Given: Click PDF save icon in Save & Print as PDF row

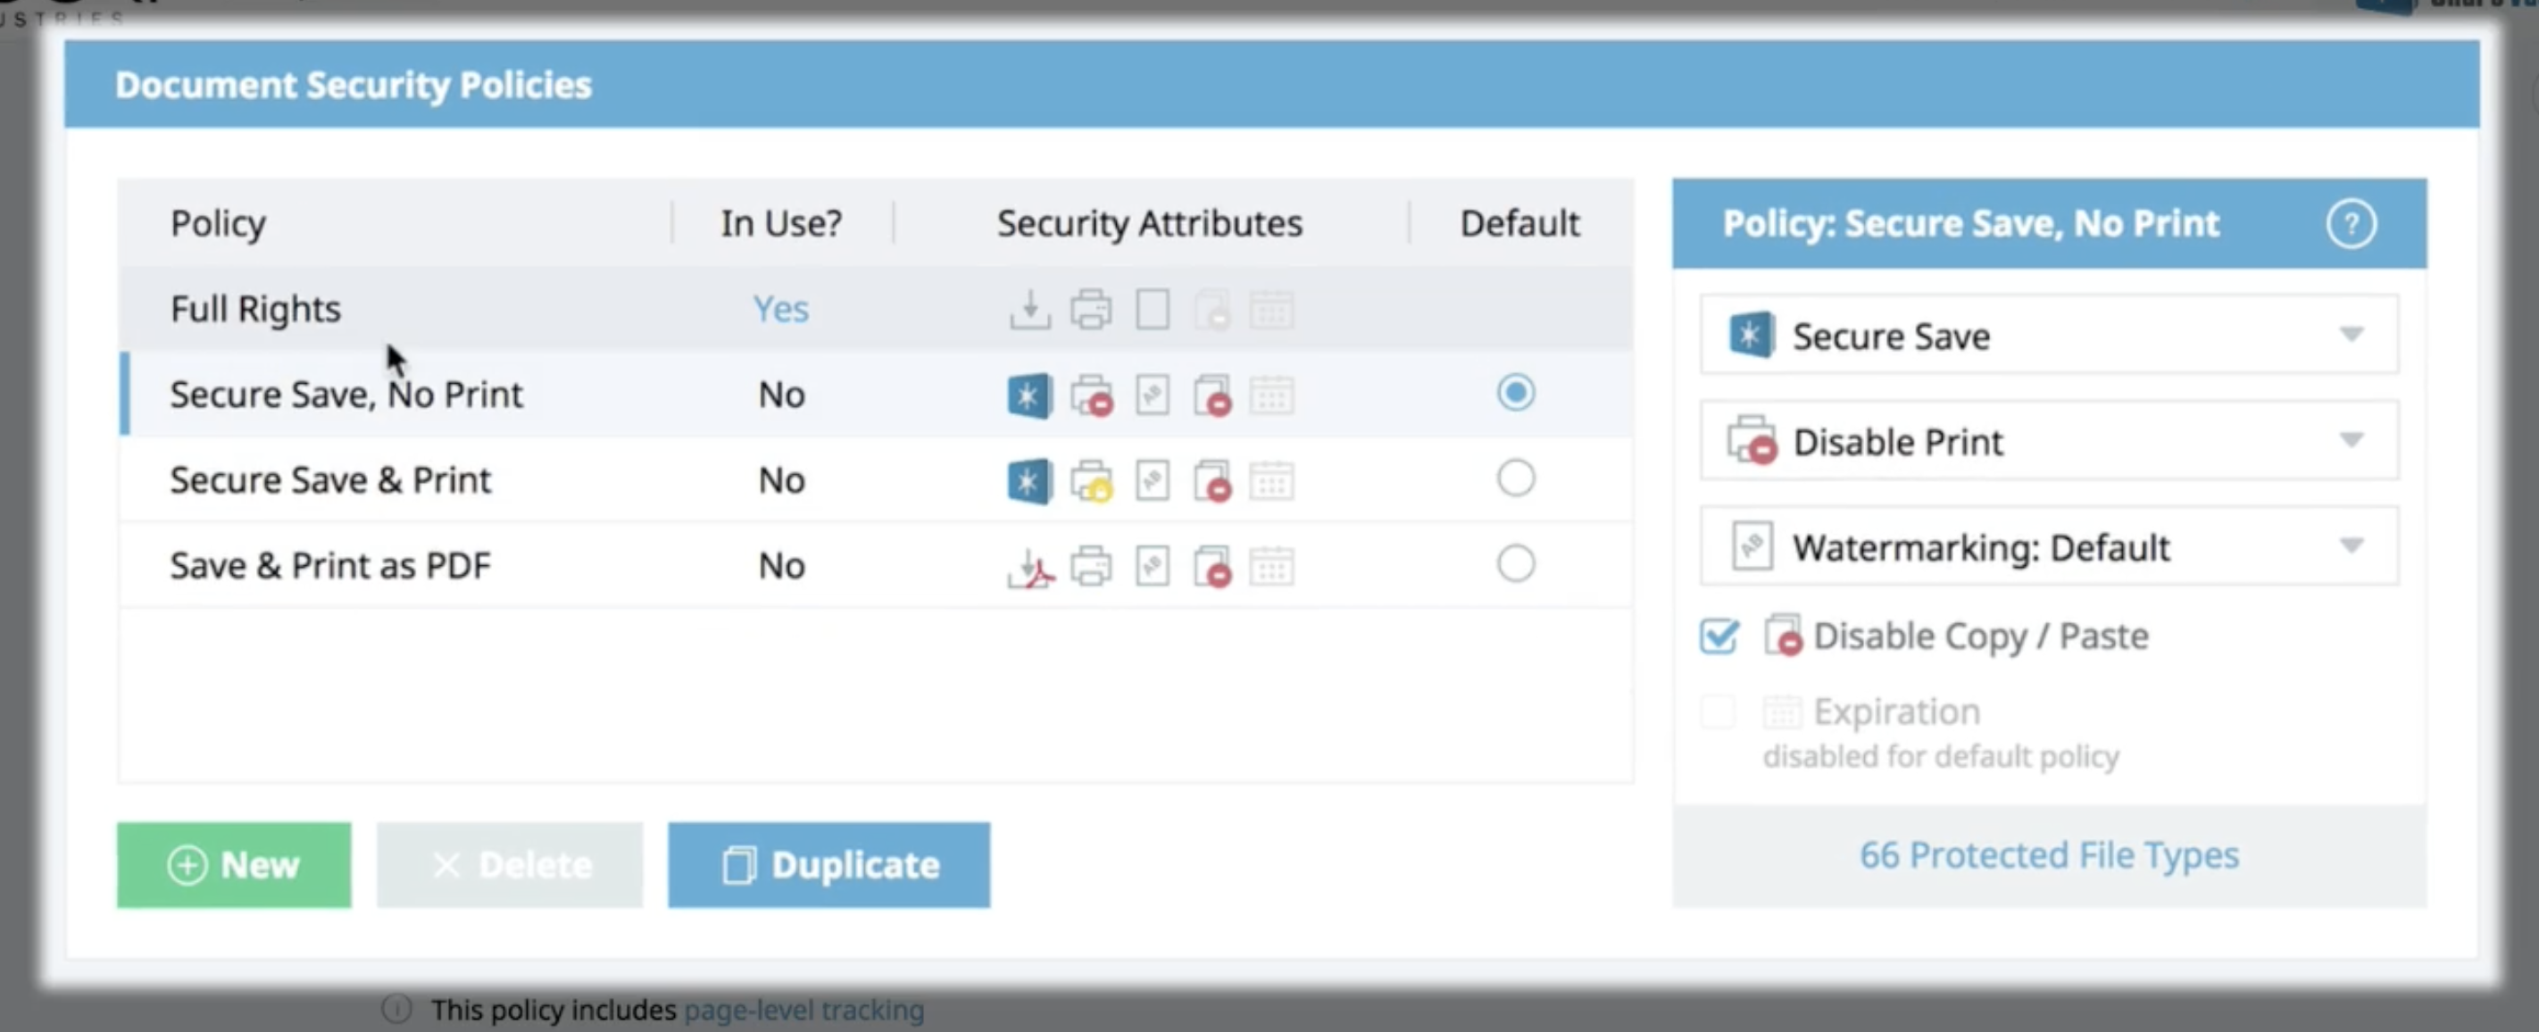Looking at the screenshot, I should point(1031,567).
